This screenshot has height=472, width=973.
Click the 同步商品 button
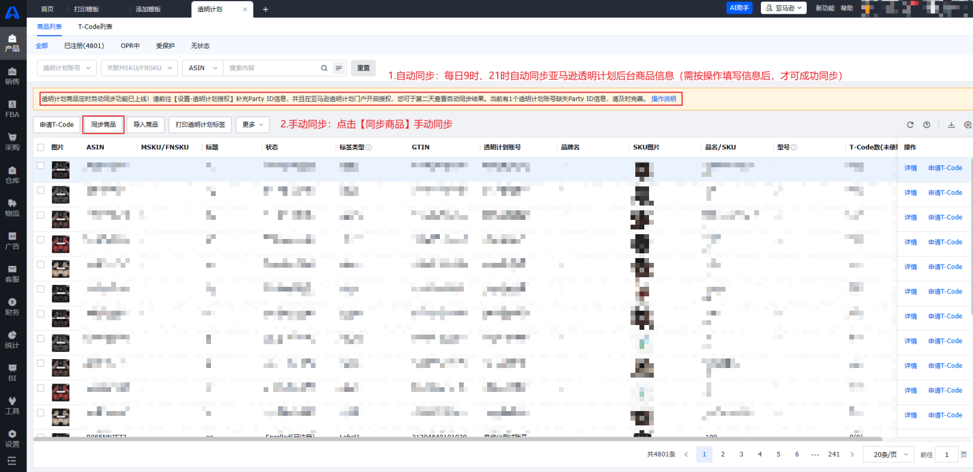[x=103, y=124]
